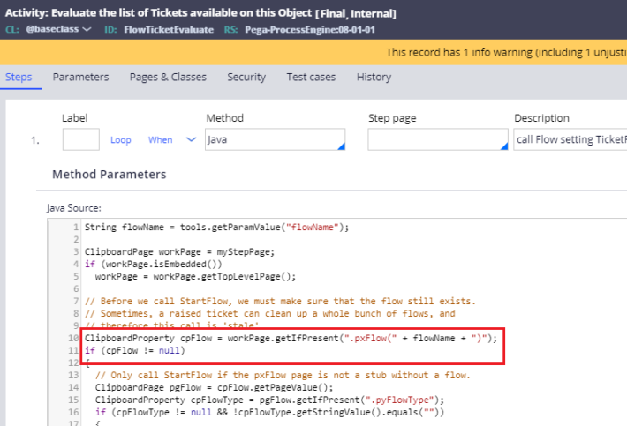This screenshot has width=627, height=426.
Task: Go to the Pages & Classes tab
Action: coord(168,77)
